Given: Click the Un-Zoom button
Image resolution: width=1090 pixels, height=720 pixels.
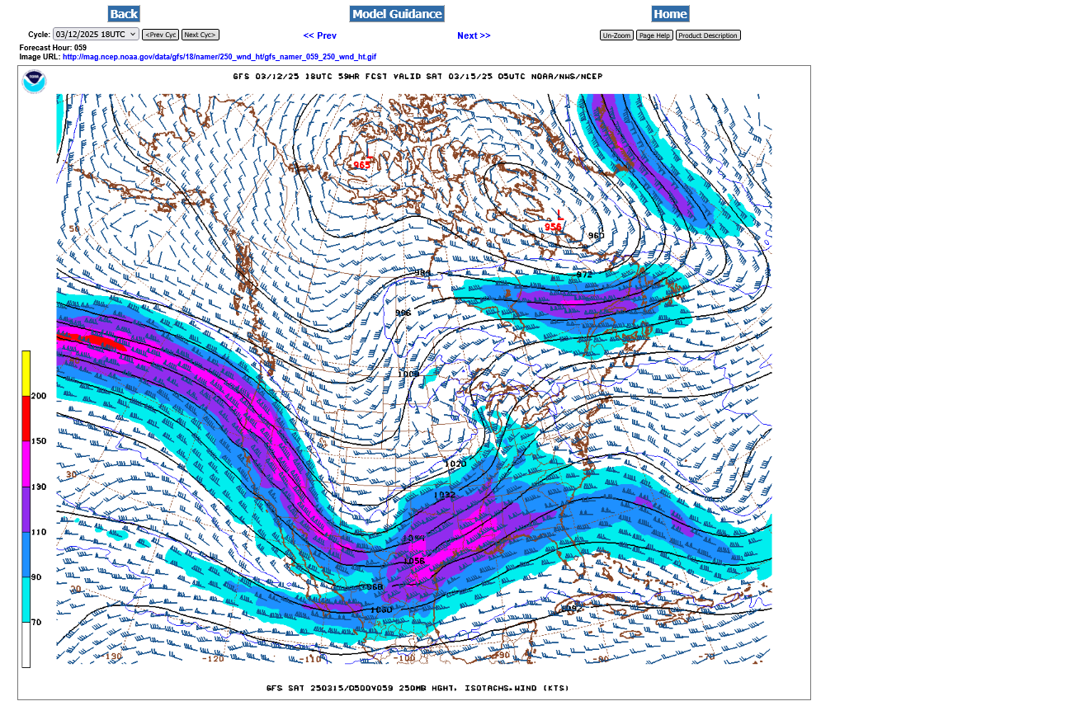Looking at the screenshot, I should coord(616,35).
